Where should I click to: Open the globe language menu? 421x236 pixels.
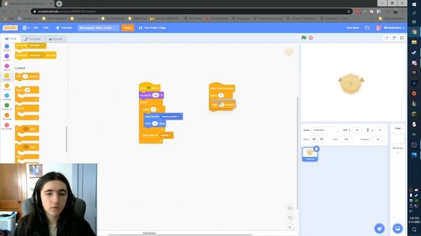click(26, 28)
